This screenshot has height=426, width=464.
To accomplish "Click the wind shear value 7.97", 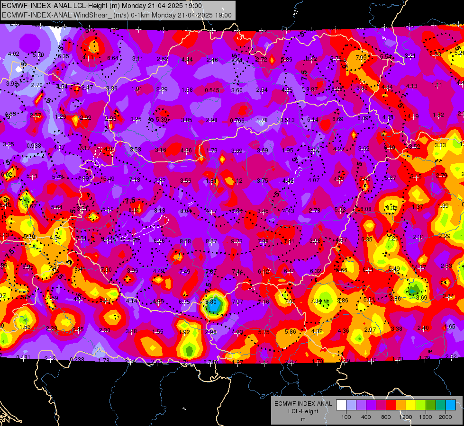I will click(237, 302).
